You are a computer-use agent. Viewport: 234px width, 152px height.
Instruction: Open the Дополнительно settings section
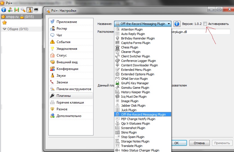tap(71, 116)
